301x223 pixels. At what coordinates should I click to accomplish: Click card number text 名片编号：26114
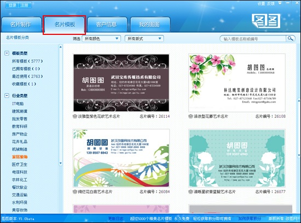click(x=155, y=116)
